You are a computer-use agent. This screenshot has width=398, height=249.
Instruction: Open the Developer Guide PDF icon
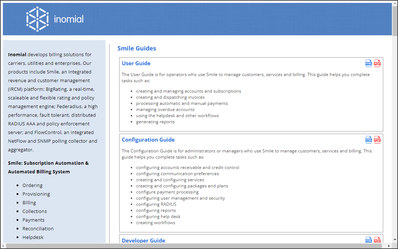(x=377, y=240)
